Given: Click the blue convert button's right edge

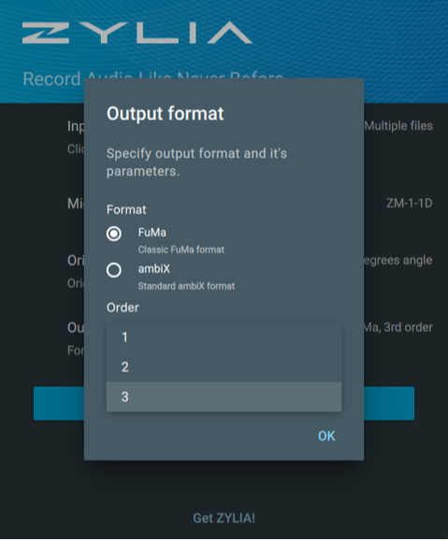Looking at the screenshot, I should point(389,404).
